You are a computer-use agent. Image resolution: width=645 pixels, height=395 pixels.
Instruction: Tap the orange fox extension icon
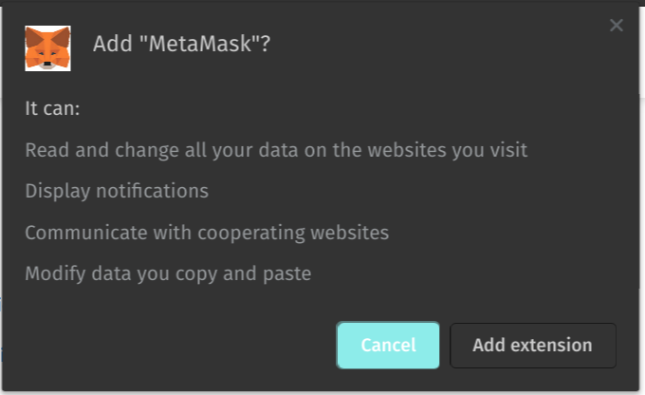tap(47, 47)
